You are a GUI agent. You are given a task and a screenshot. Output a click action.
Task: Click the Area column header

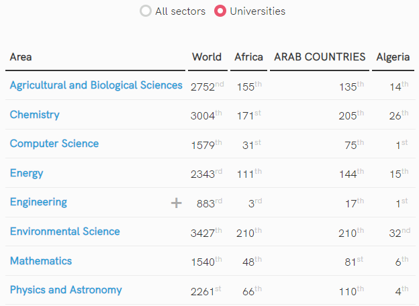[21, 57]
